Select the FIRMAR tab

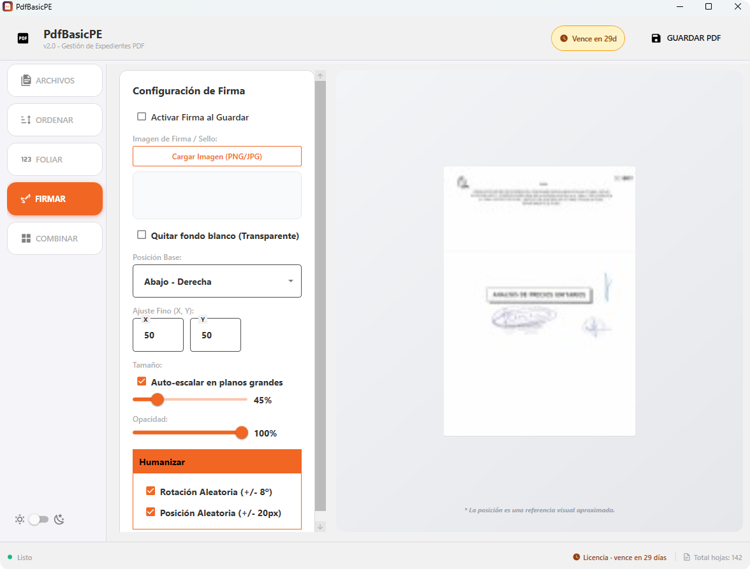coord(55,199)
